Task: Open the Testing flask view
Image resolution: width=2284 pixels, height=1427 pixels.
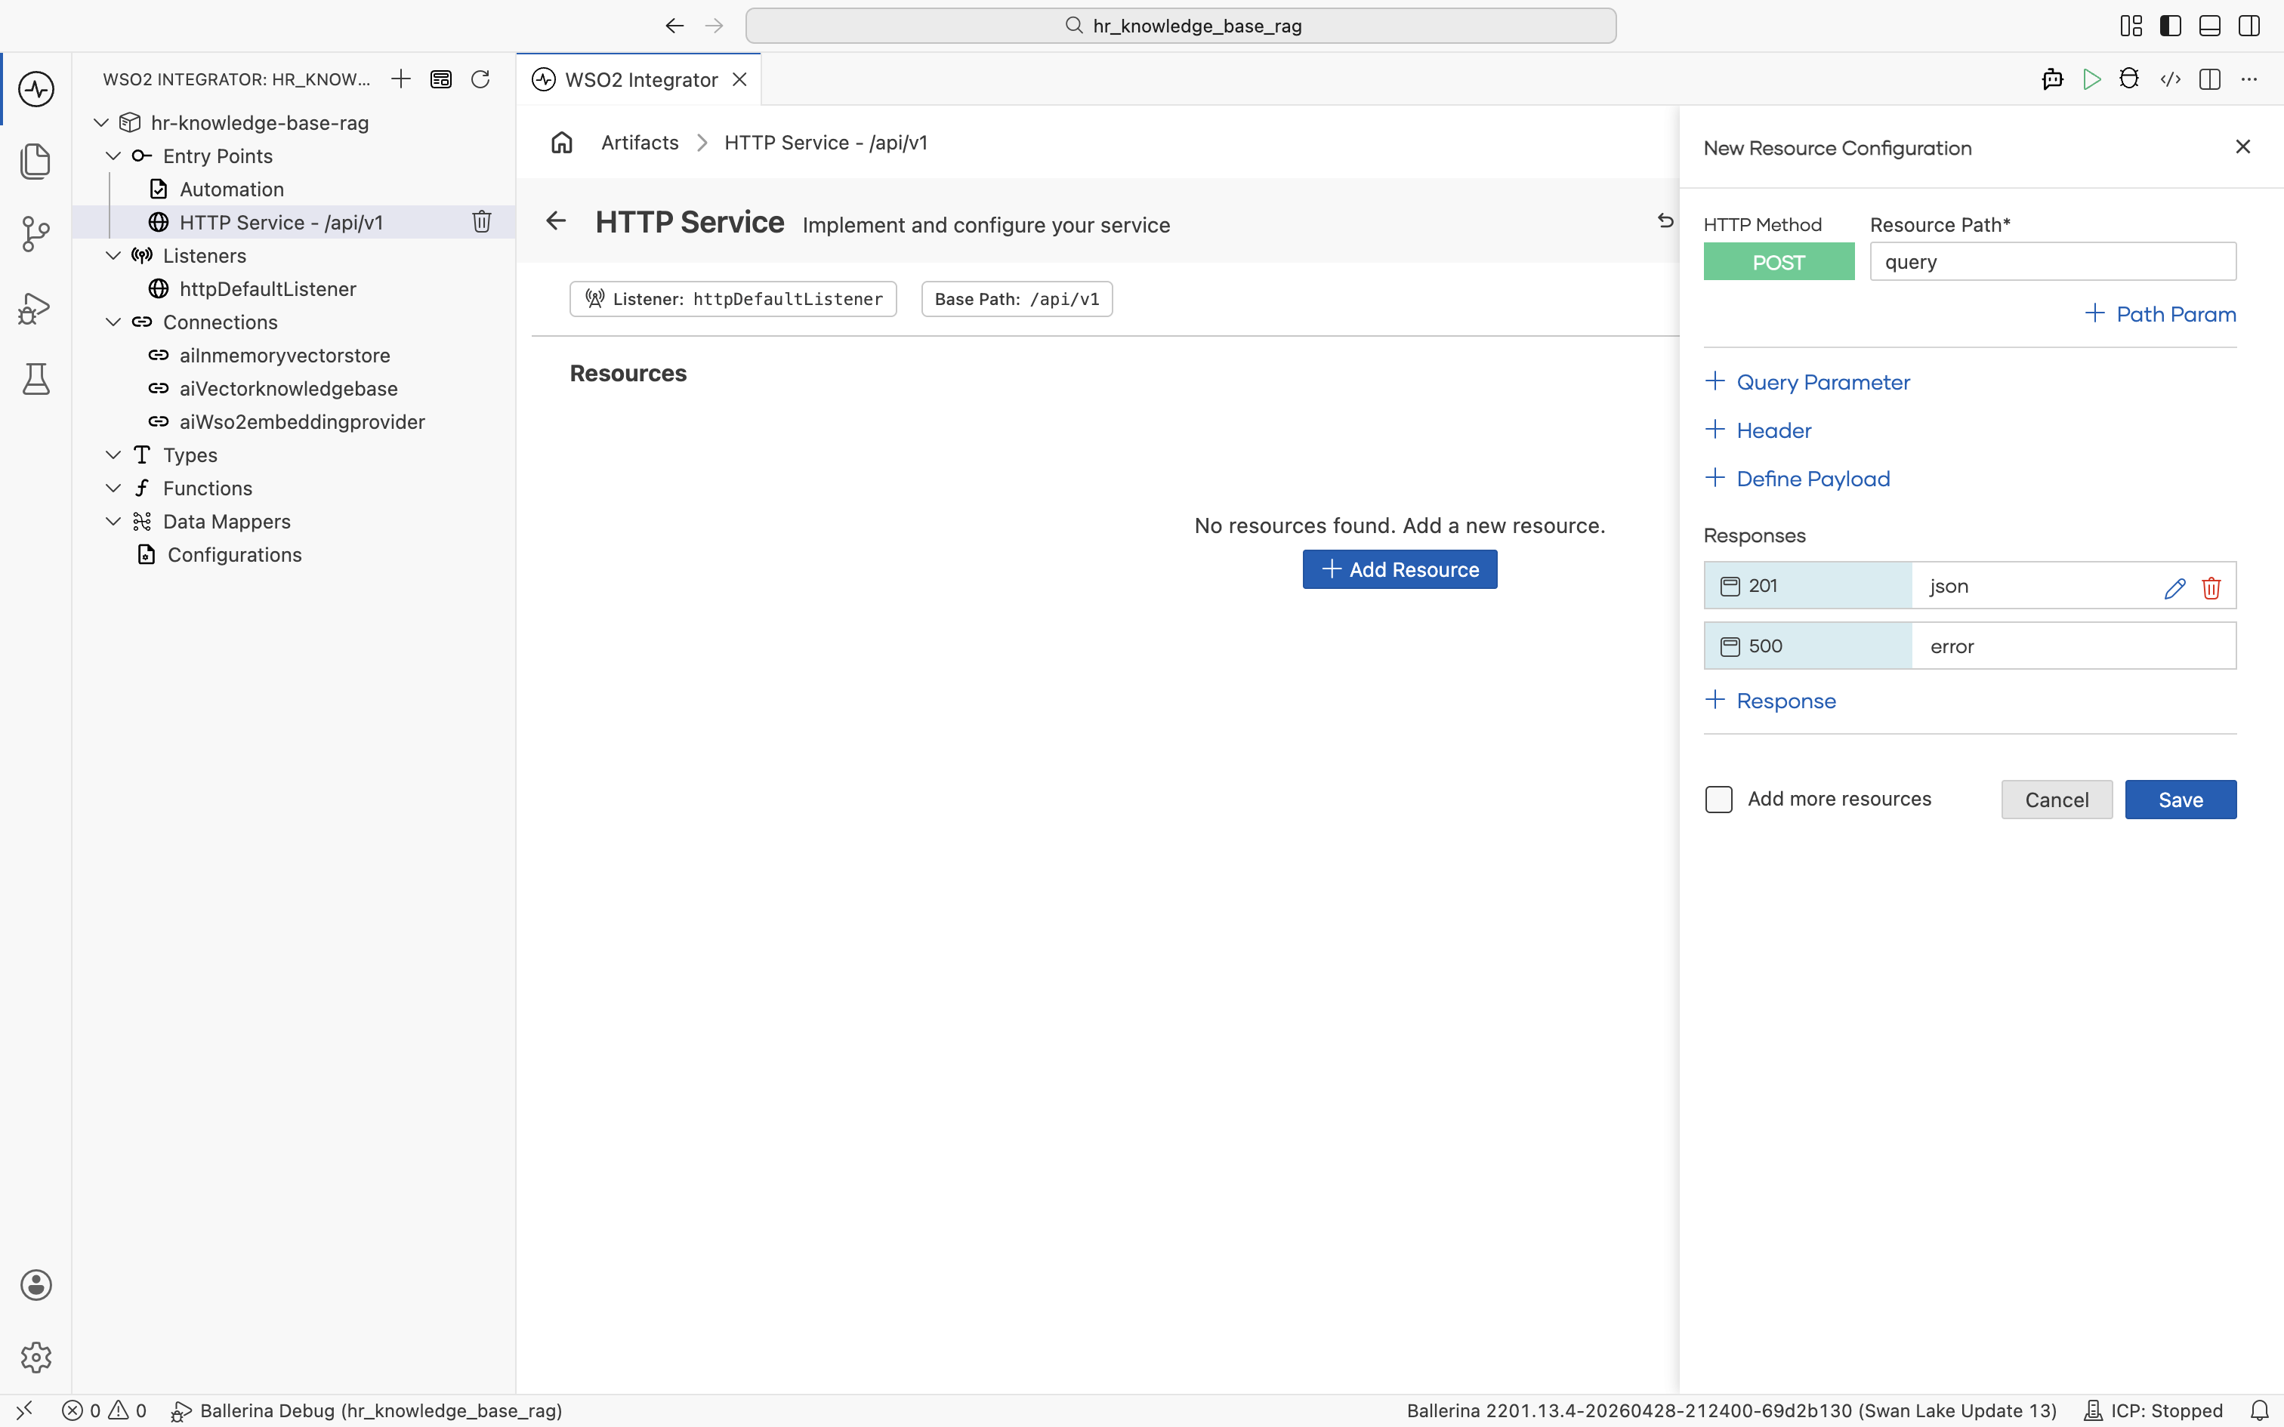Action: [x=35, y=379]
